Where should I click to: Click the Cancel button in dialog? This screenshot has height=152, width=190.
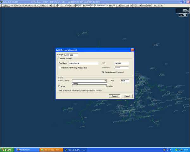(x=127, y=96)
